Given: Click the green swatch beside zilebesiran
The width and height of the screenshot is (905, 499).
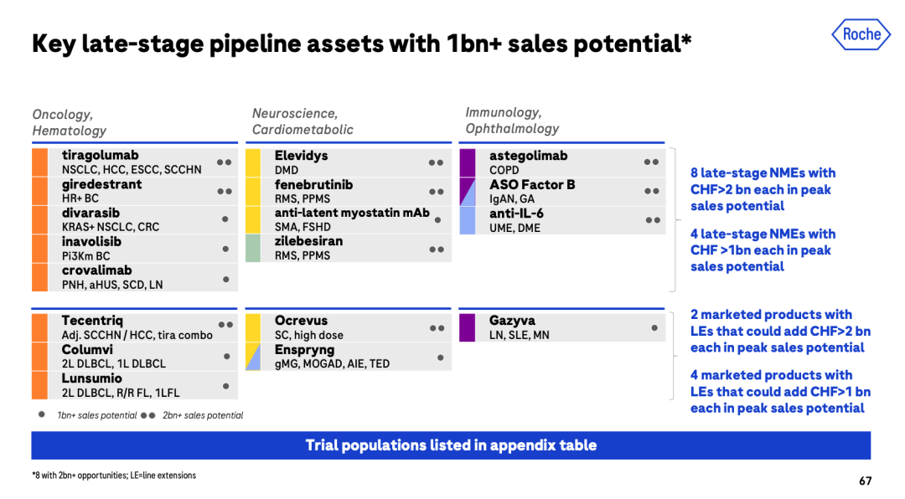Looking at the screenshot, I should tap(253, 248).
